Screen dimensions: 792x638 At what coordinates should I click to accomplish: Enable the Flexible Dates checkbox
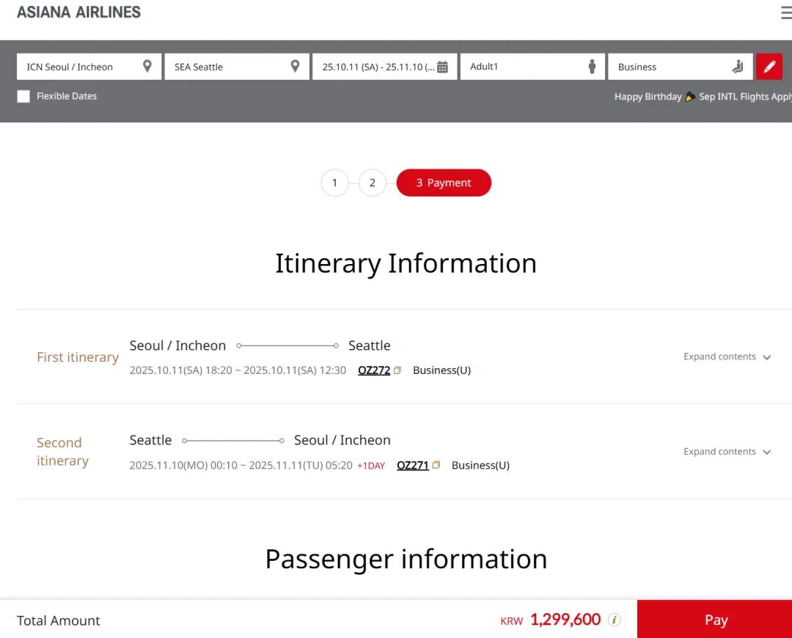click(23, 96)
